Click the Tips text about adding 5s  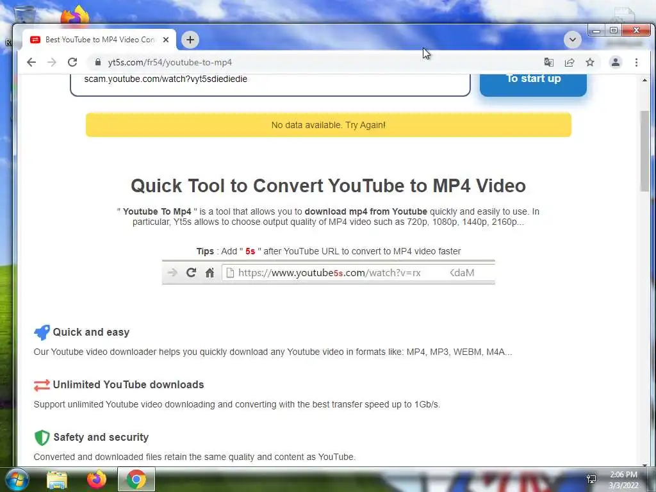[329, 251]
